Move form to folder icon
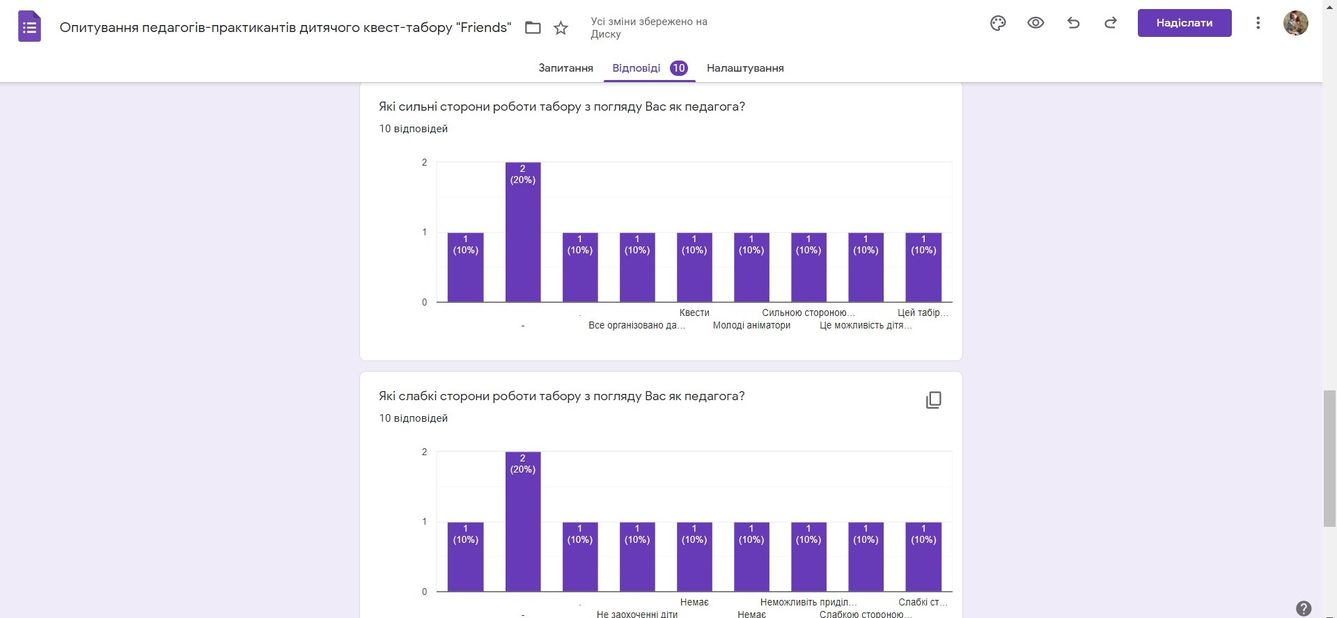 533,28
